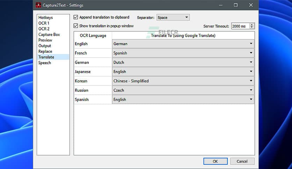Toggle Show translation in popup window

(76, 26)
